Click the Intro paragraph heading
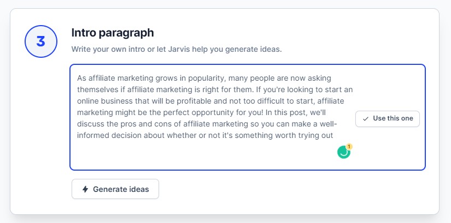 click(x=113, y=33)
